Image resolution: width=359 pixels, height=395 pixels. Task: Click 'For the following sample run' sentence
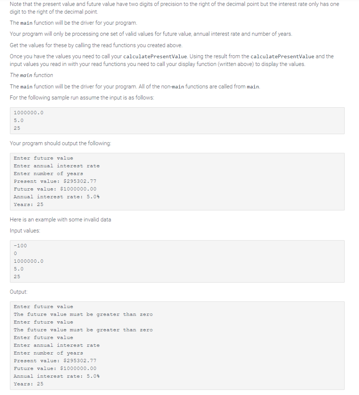click(82, 98)
